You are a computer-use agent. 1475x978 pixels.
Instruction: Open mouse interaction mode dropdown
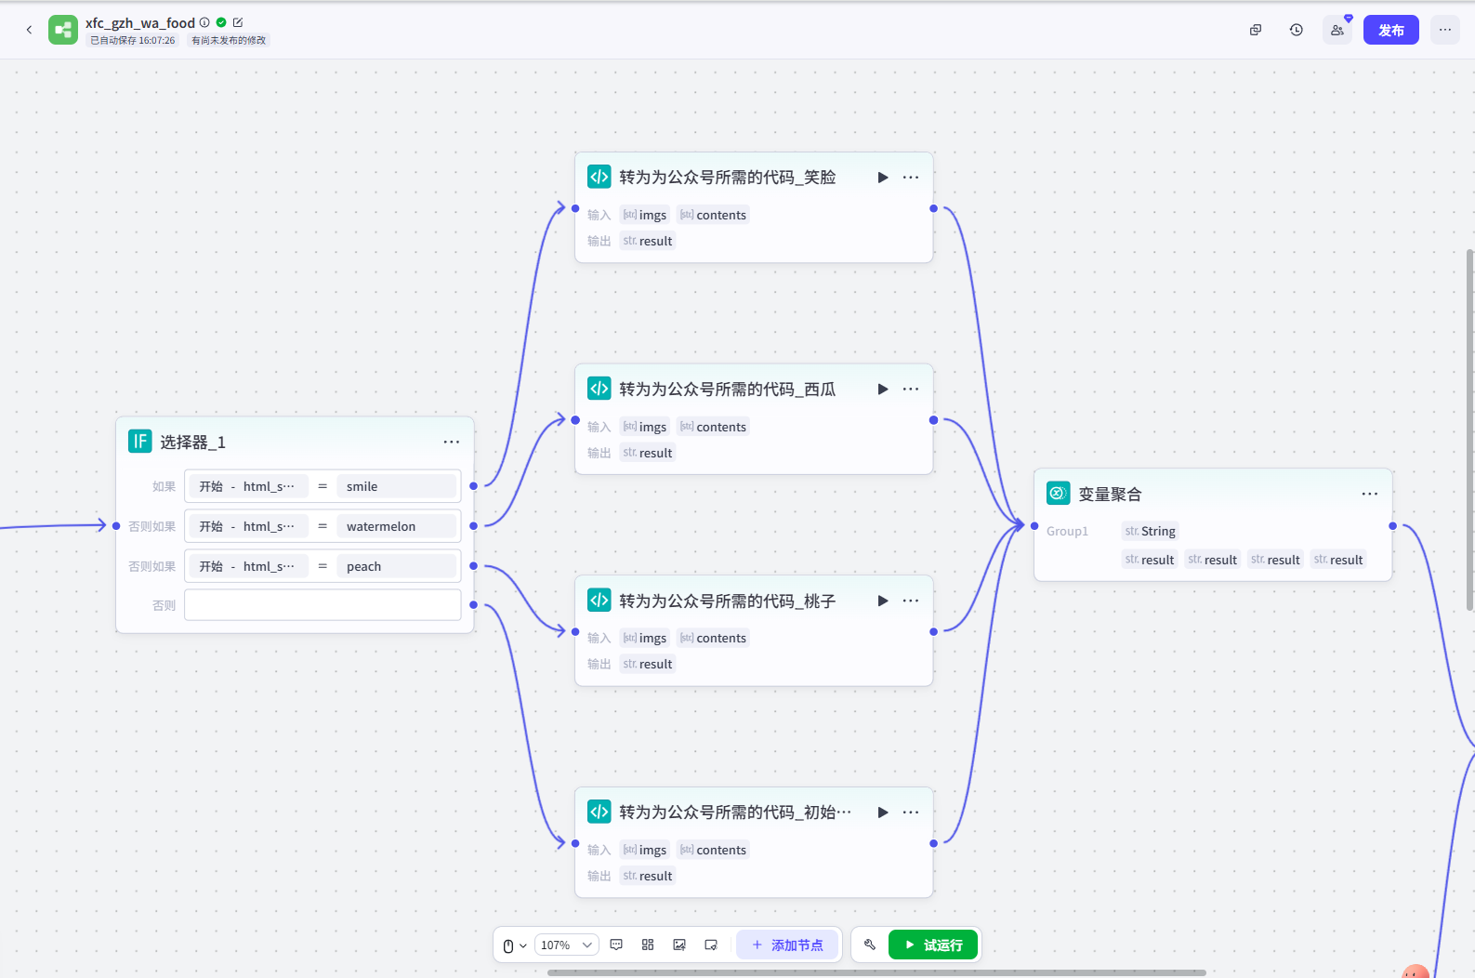click(515, 945)
